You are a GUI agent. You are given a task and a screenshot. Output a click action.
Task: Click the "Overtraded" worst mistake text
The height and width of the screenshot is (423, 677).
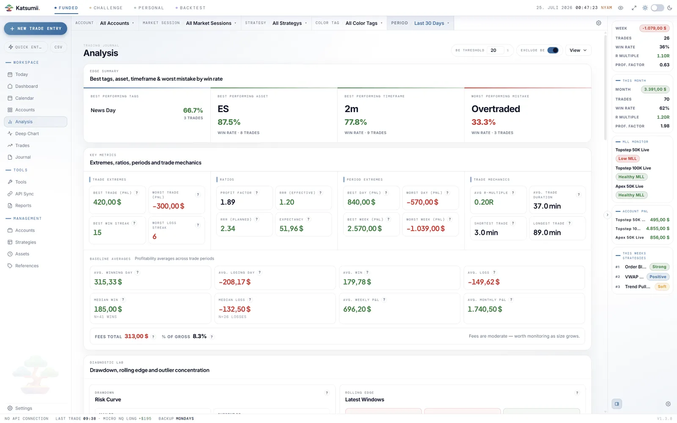pos(496,109)
